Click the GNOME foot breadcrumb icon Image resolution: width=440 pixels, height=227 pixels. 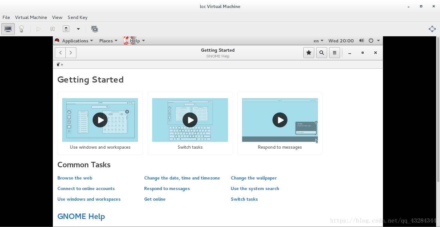(x=58, y=65)
